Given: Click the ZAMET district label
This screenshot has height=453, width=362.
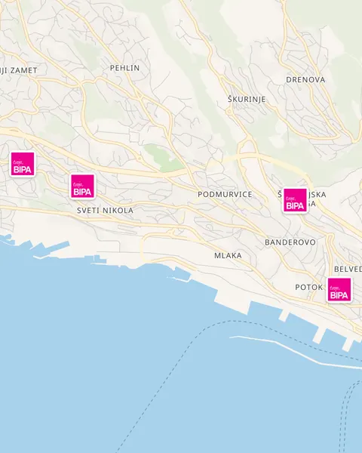Looking at the screenshot, I should (x=19, y=70).
